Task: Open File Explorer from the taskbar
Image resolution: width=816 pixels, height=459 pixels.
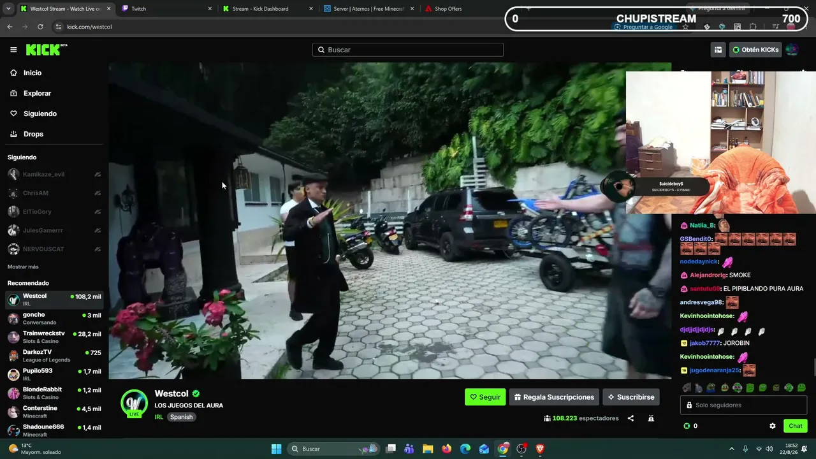Action: coord(428,449)
